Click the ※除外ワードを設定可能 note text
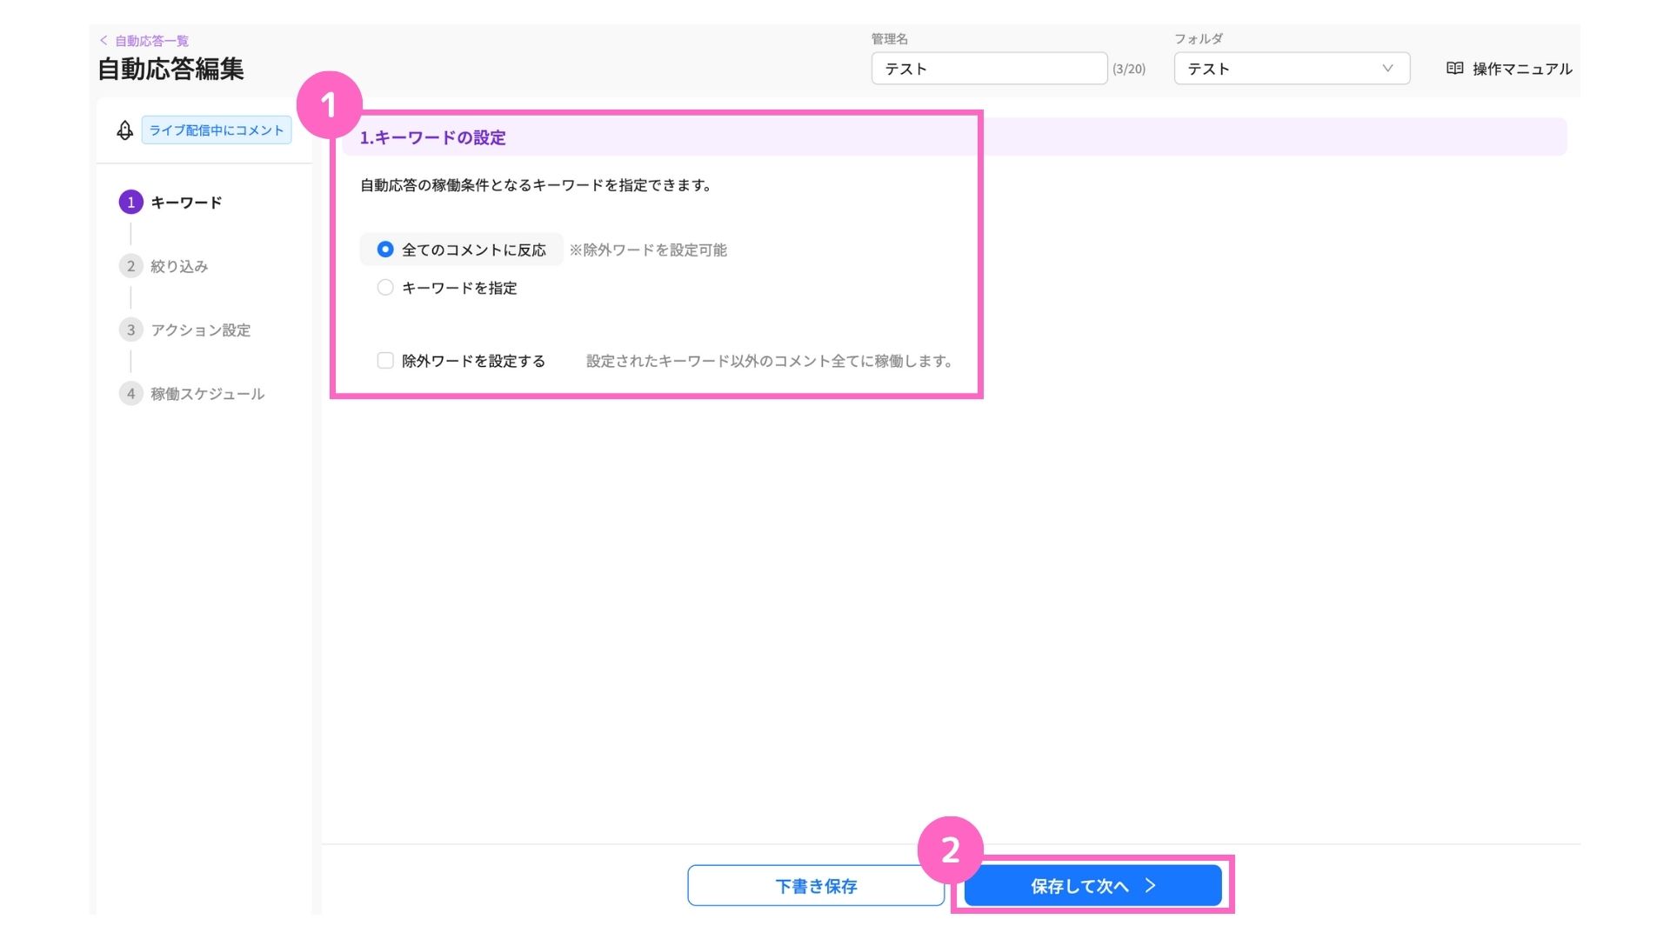The height and width of the screenshot is (939, 1670). tap(648, 250)
